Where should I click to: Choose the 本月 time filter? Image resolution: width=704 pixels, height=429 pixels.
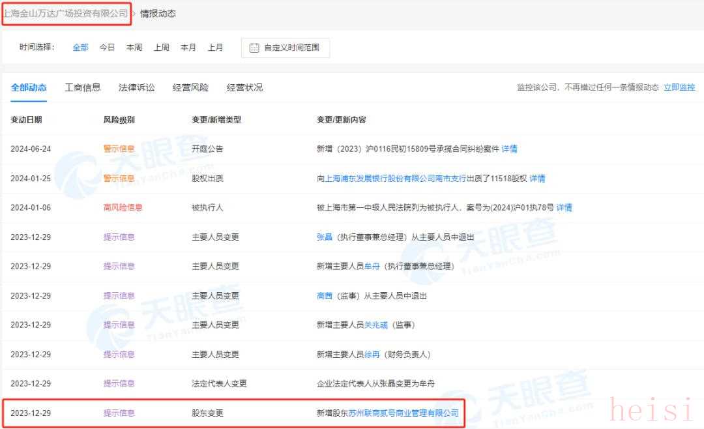point(188,48)
